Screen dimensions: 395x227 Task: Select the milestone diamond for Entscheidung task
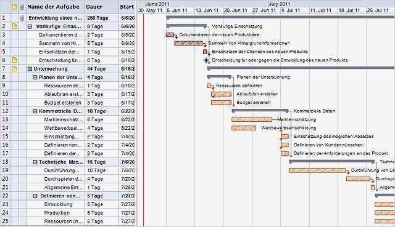pos(206,60)
